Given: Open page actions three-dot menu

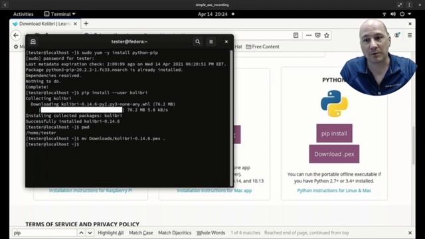Looking at the screenshot, I should (x=309, y=35).
